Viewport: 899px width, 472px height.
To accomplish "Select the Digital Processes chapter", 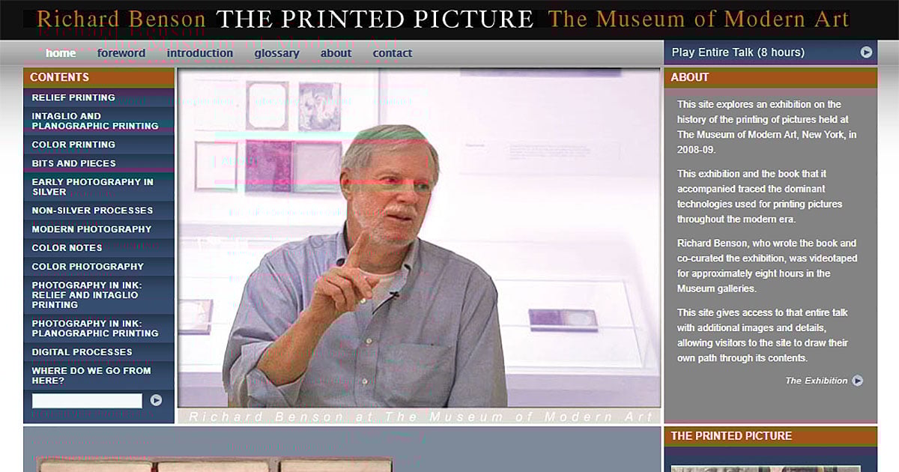I will 82,352.
